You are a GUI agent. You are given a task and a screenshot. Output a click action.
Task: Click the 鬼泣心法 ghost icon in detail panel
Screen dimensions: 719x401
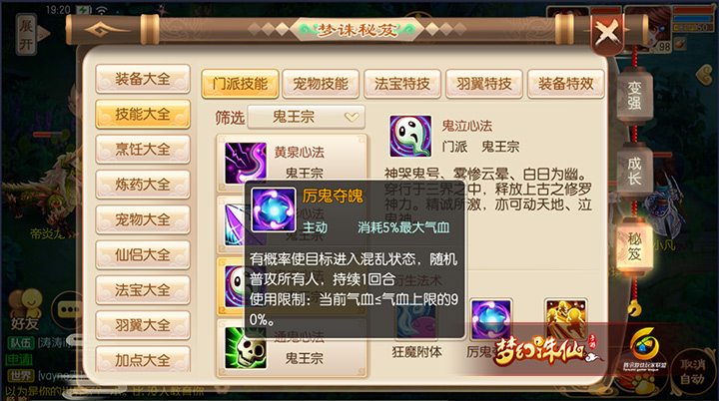410,136
